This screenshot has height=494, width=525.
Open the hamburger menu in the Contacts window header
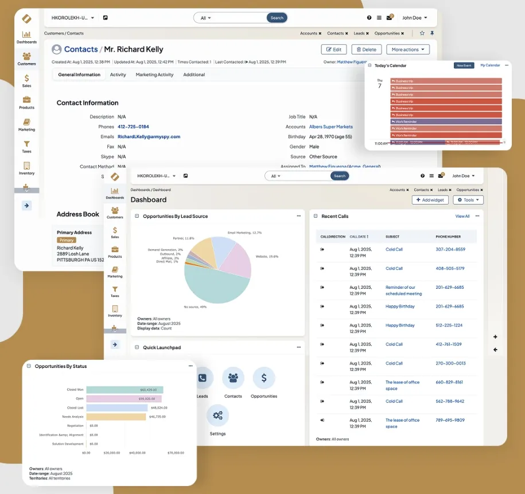pos(379,18)
